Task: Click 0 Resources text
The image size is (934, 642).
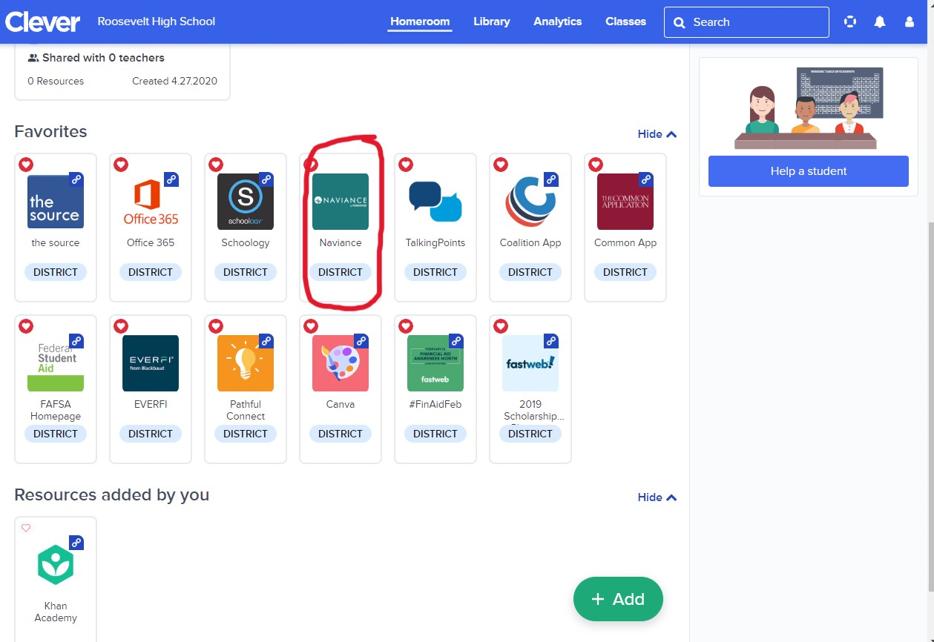Action: (56, 81)
